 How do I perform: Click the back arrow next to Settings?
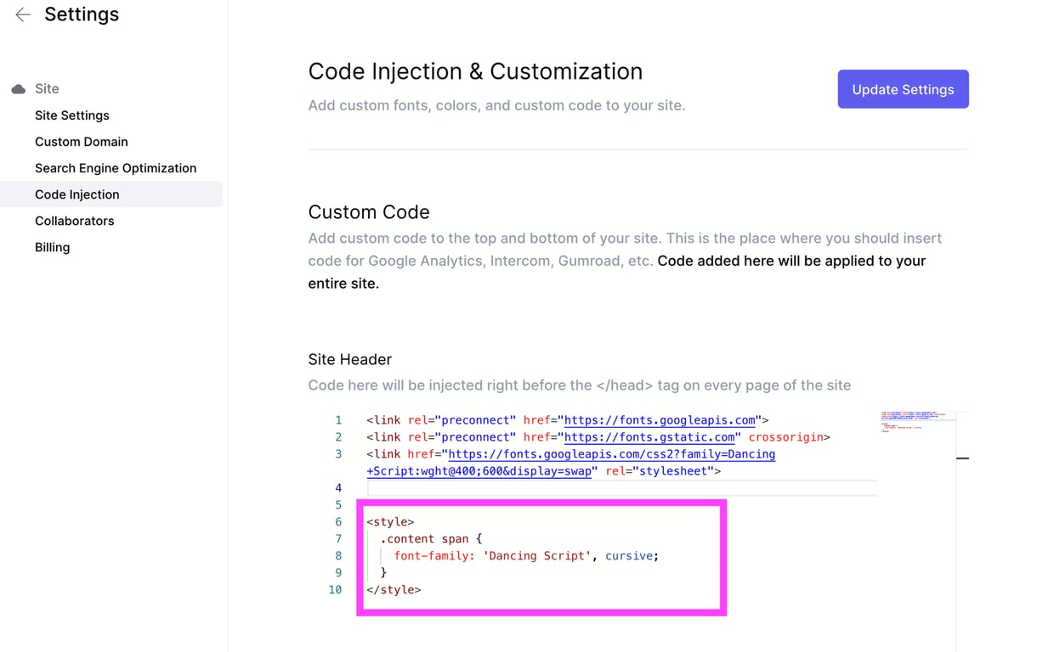coord(23,14)
